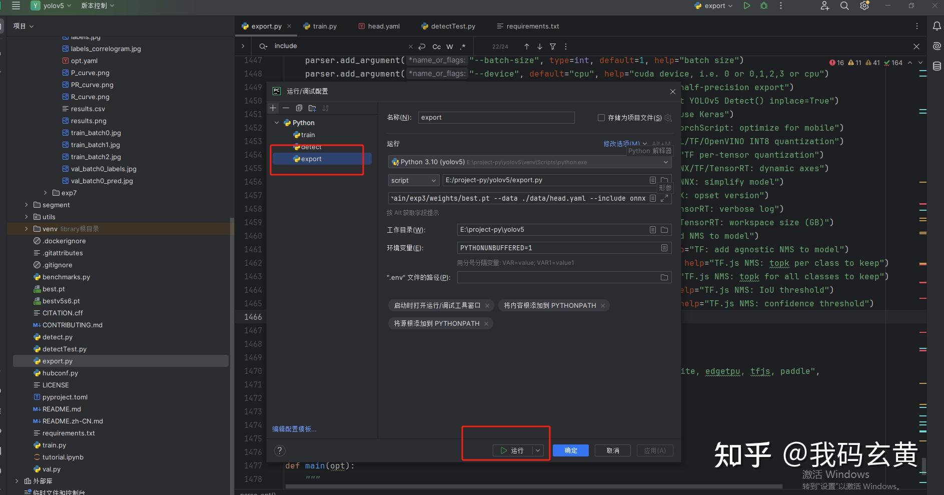Enable store as project file checkbox
The image size is (944, 495).
(601, 118)
